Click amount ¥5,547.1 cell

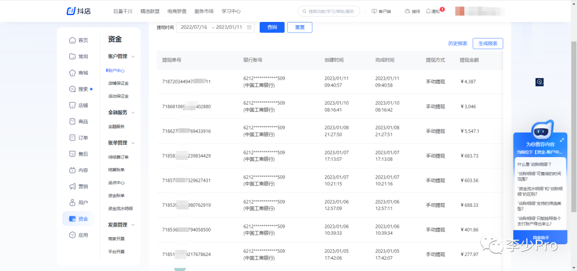470,131
